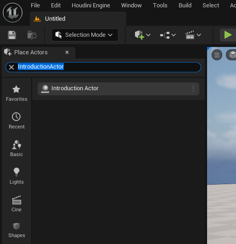Expand the quick add actor dropdown
The width and height of the screenshot is (236, 244).
[x=142, y=35]
